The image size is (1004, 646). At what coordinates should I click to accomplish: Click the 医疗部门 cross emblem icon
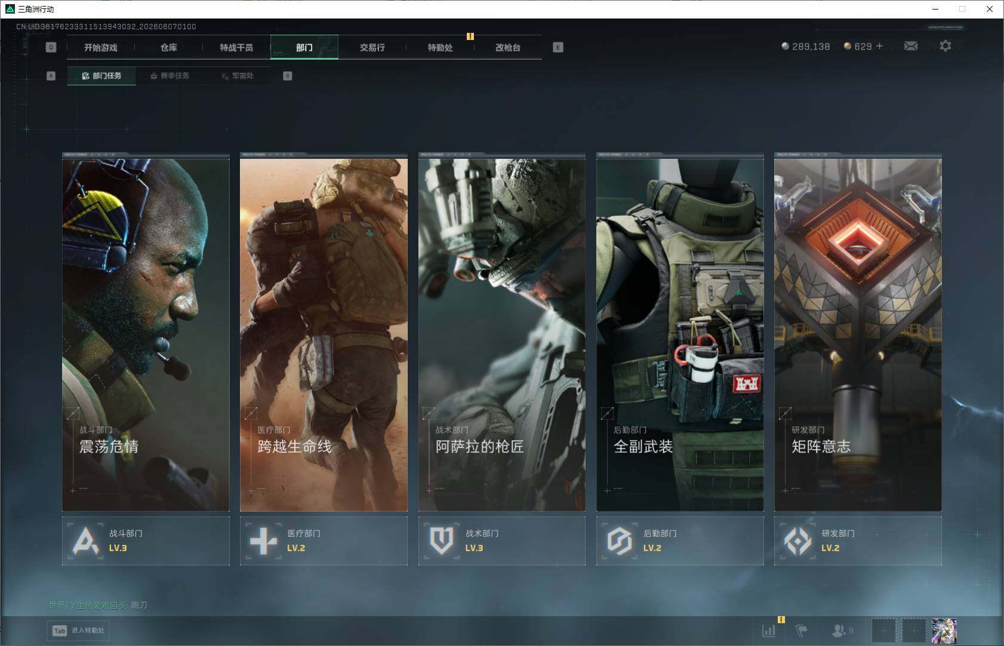(263, 540)
